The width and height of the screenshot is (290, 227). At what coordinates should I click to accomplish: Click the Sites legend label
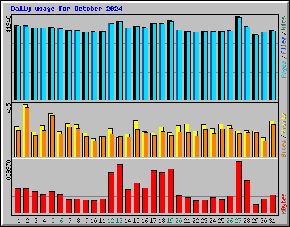tap(284, 149)
